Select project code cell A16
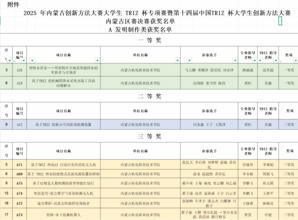Image resolution: width=298 pixels, height=220 pixels. pyautogui.click(x=19, y=70)
